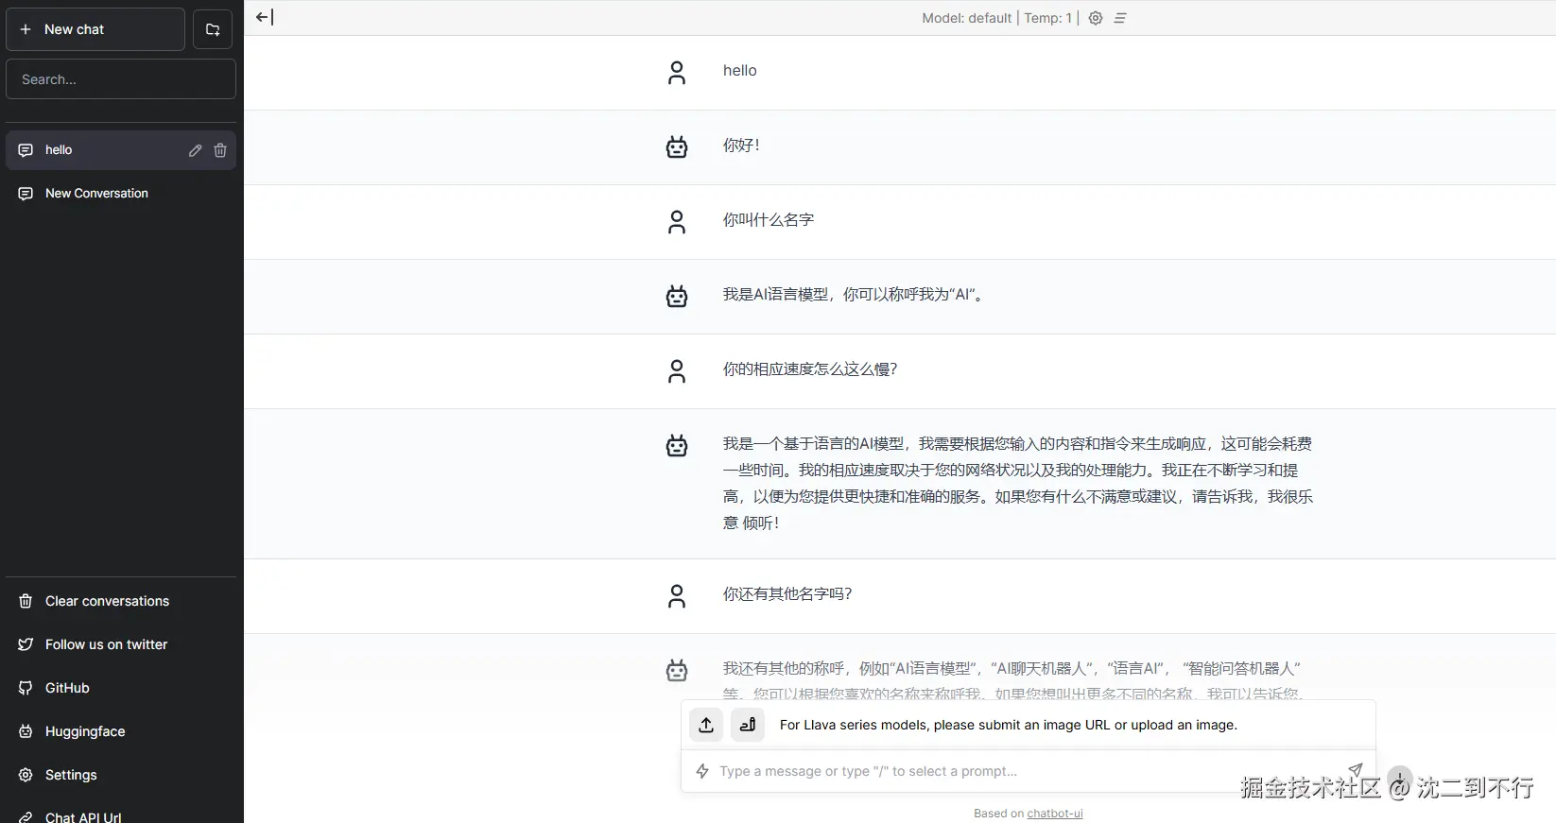This screenshot has width=1556, height=823.
Task: Click the Llava series models notice text
Action: (1009, 725)
